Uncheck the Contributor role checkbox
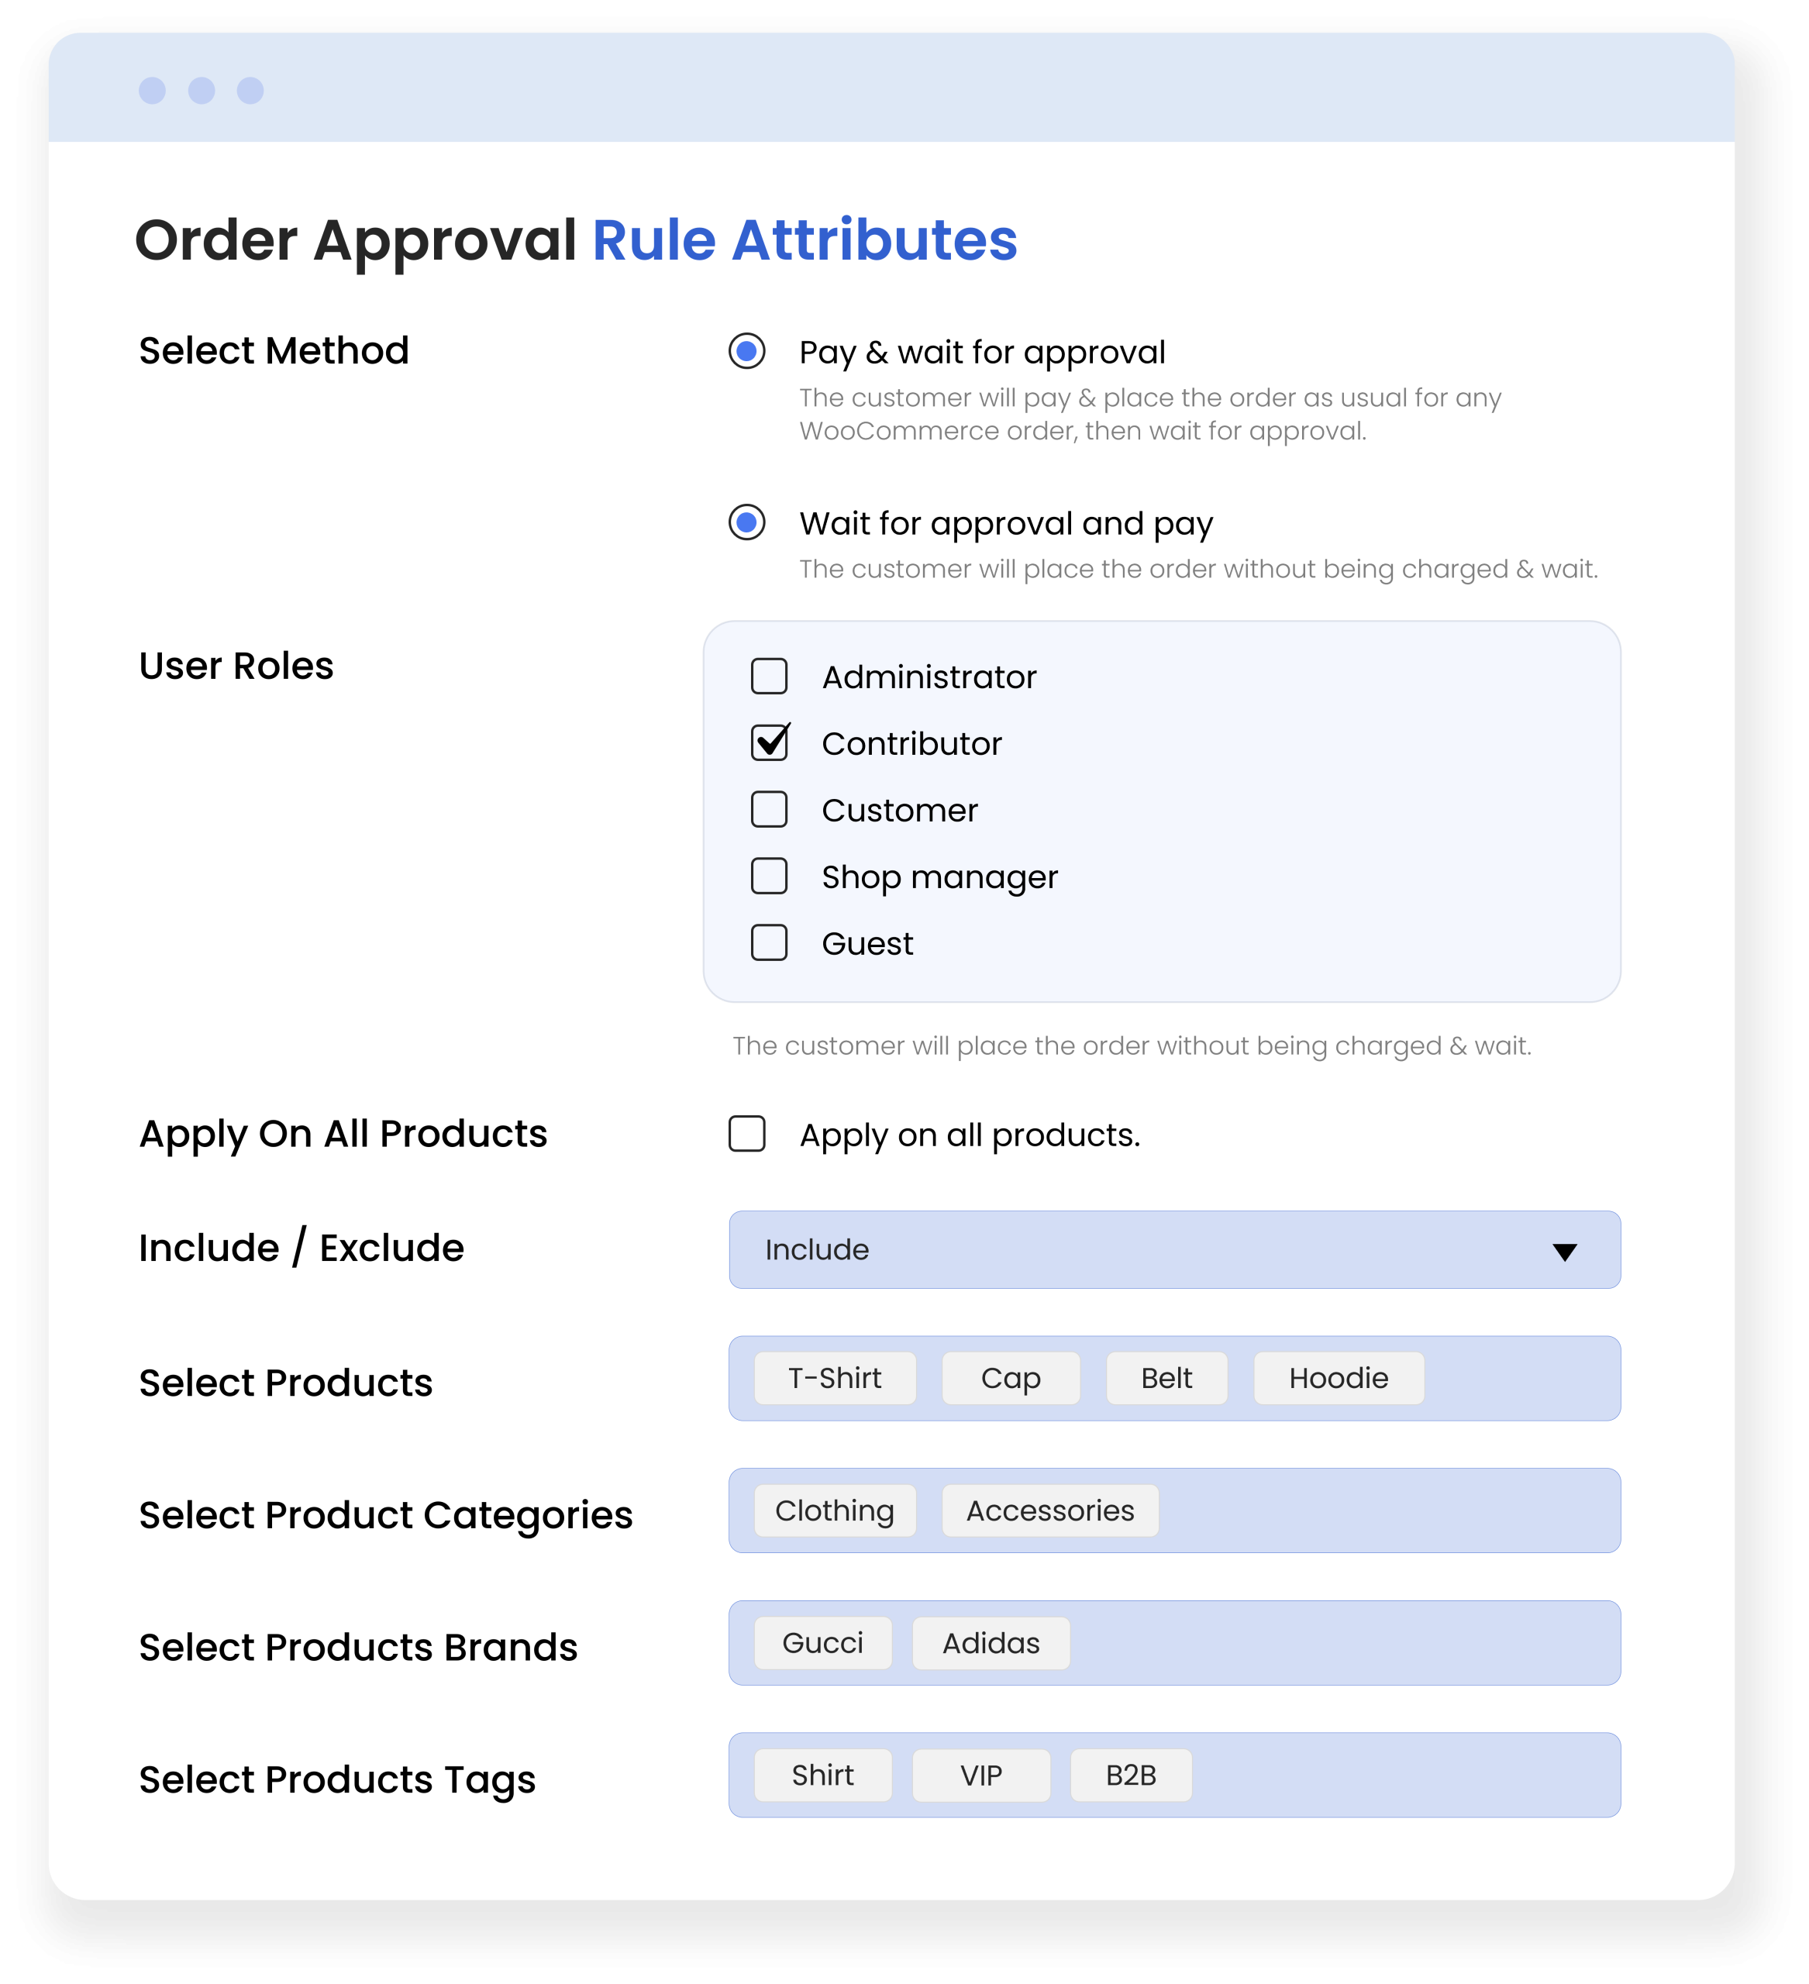Viewport: 1809px width, 1984px height. click(x=769, y=743)
